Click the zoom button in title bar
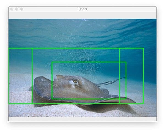 click(x=22, y=9)
